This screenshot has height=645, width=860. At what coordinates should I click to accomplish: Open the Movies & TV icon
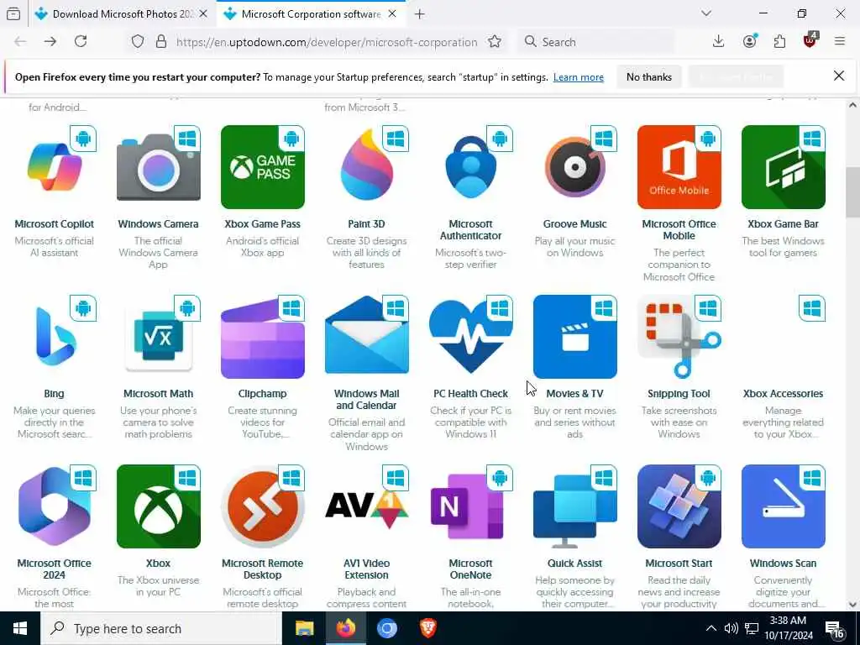coord(574,337)
